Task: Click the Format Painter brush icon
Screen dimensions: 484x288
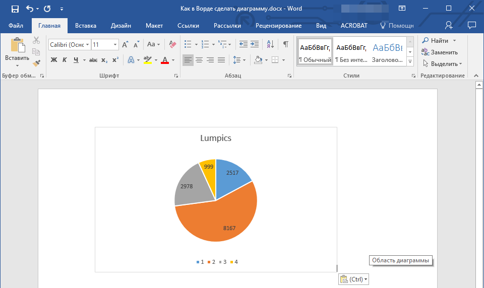Action: tap(36, 63)
